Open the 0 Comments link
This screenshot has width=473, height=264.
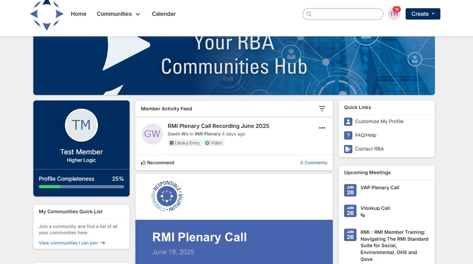(x=314, y=163)
